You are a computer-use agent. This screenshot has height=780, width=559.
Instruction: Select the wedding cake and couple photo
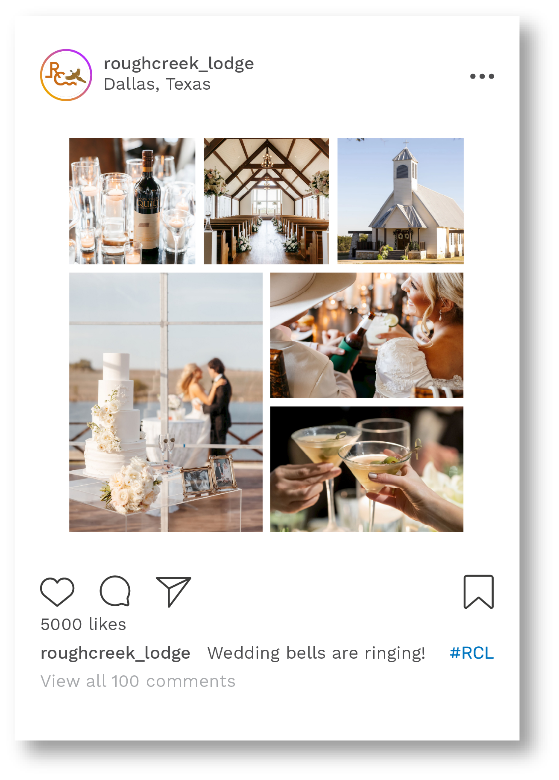[x=166, y=402]
